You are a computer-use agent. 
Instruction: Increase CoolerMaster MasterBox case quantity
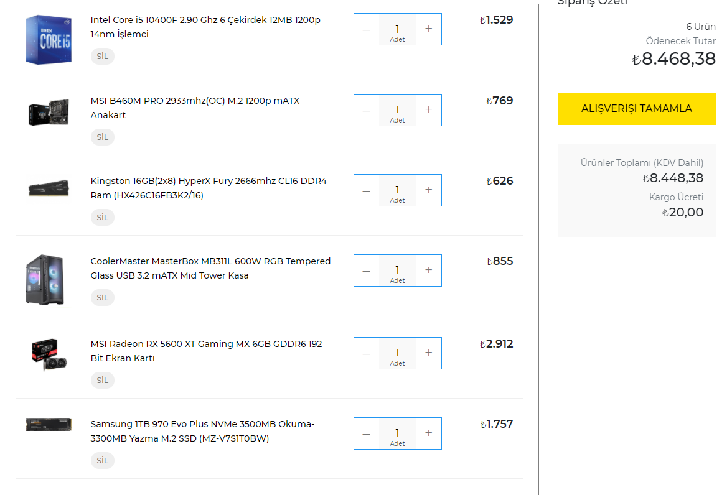pyautogui.click(x=428, y=270)
